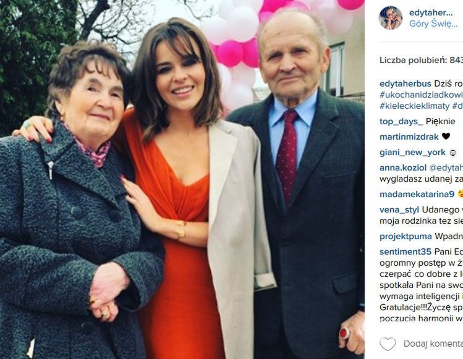463x359 pixels.
Task: View vena_styl's profile
Action: click(x=399, y=209)
